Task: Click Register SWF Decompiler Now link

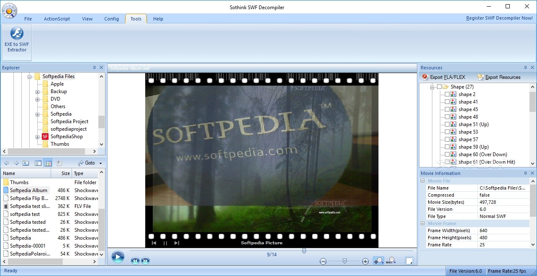Action: coord(499,18)
